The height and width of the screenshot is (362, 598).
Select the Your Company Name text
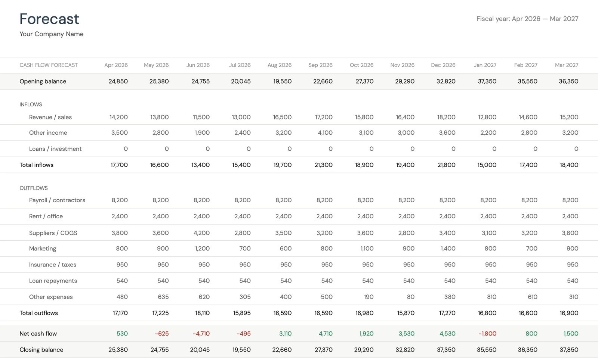pyautogui.click(x=51, y=34)
